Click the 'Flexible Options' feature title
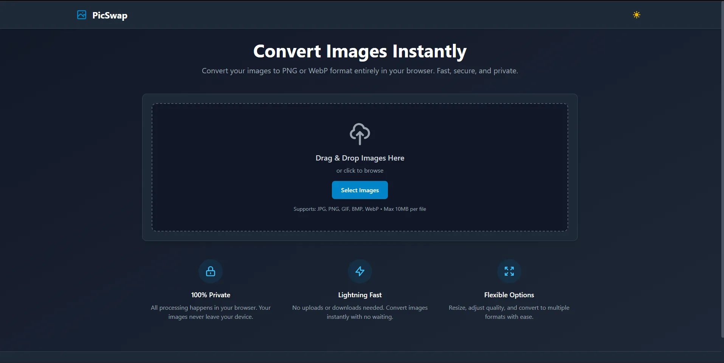 click(509, 295)
